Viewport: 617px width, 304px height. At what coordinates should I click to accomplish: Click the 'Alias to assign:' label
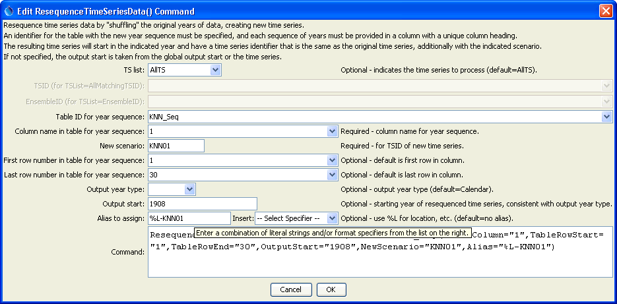tap(120, 218)
